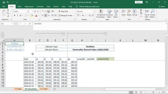Select column header G

[72, 40]
